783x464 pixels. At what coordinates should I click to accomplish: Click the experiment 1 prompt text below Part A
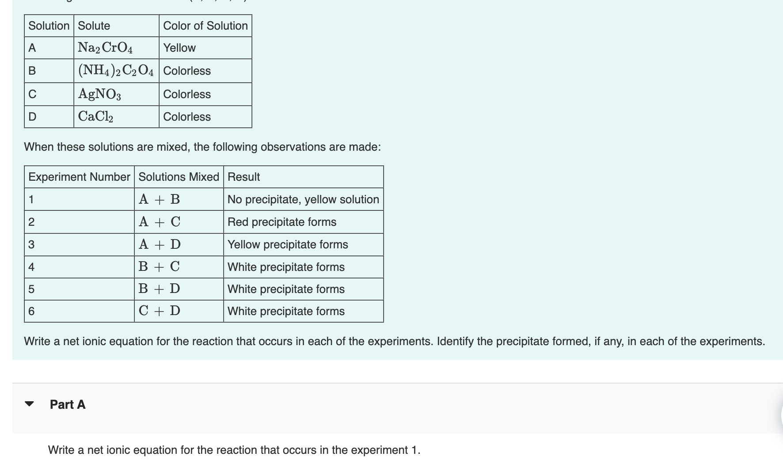pyautogui.click(x=234, y=450)
